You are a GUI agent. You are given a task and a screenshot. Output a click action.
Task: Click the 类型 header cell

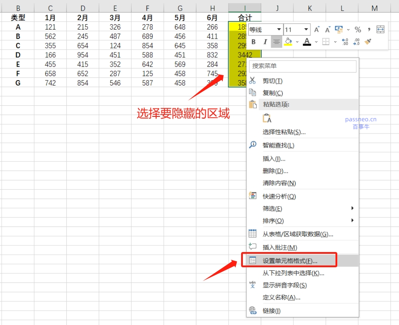[x=18, y=17]
